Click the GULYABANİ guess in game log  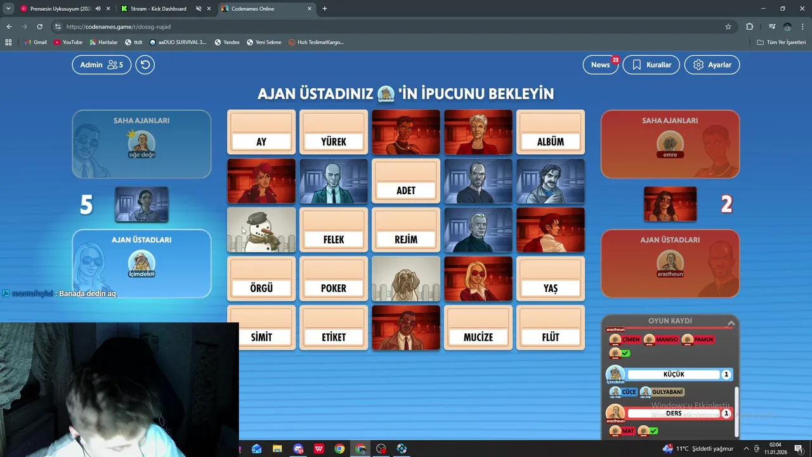click(662, 392)
